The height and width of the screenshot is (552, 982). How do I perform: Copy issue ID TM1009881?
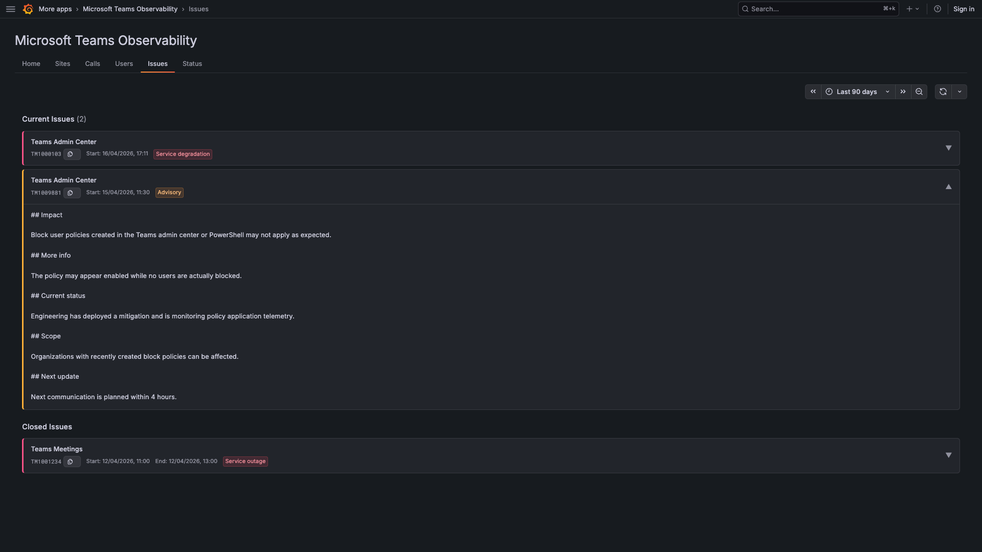[72, 193]
